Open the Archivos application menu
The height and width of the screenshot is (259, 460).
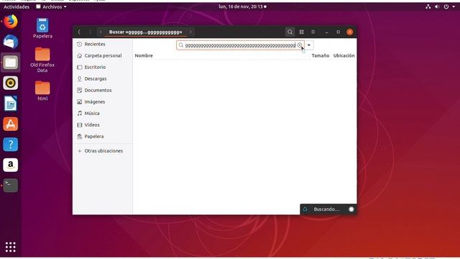click(51, 6)
